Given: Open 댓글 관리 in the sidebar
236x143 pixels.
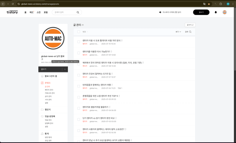Looking at the screenshot, I should pos(48,120).
